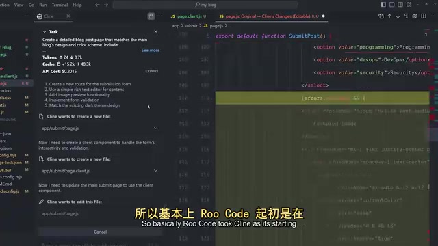Screen dimensions: 438x246
Task: Expand the app/submit/page.js new file chevron
Action: [155, 128]
